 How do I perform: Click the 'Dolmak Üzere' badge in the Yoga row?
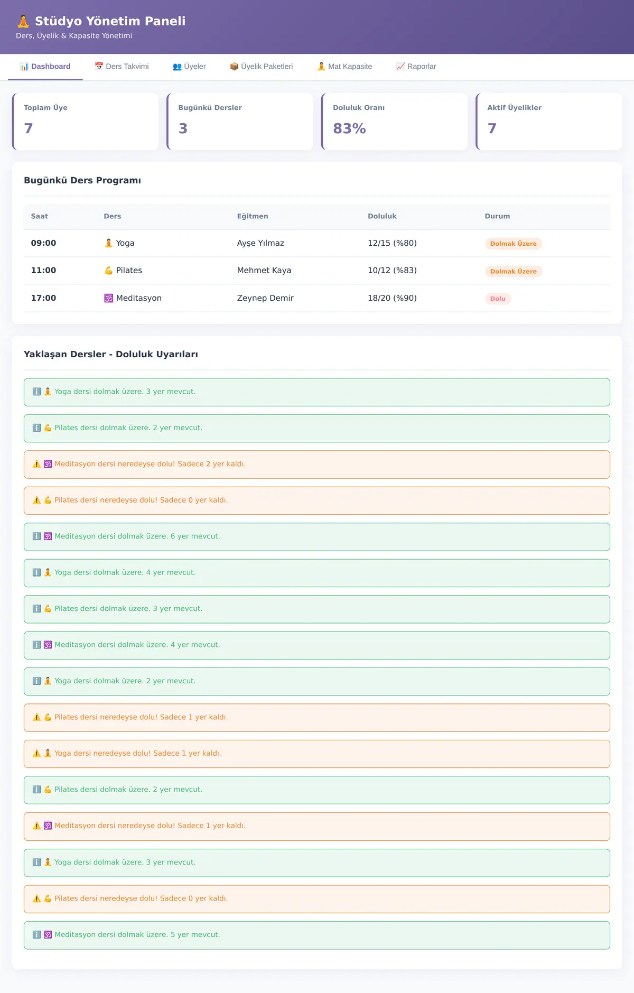[514, 244]
